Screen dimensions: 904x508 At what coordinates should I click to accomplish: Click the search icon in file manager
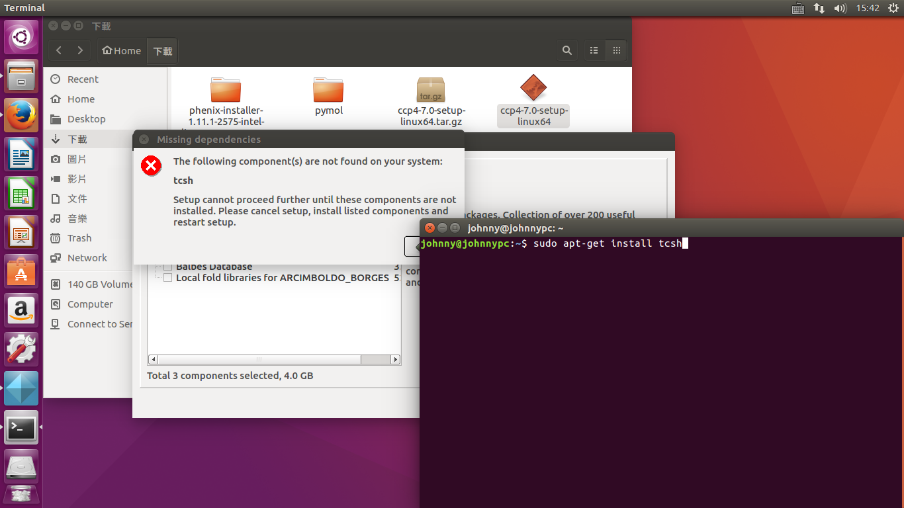567,50
